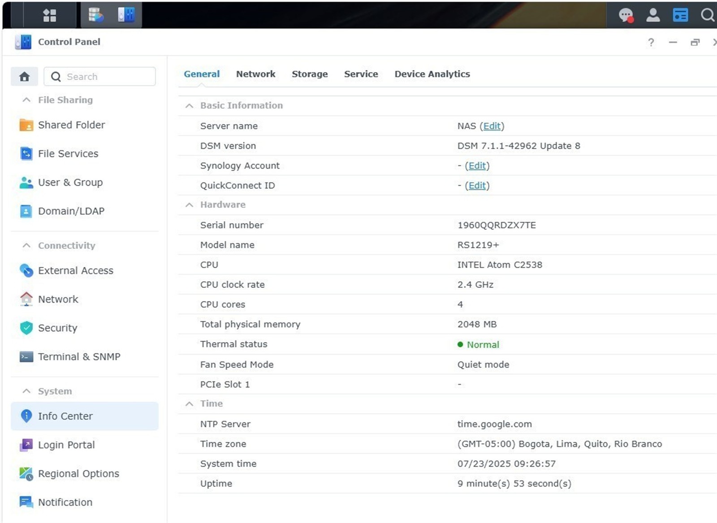Collapse the Hardware group
This screenshot has height=523, width=717.
tap(189, 205)
